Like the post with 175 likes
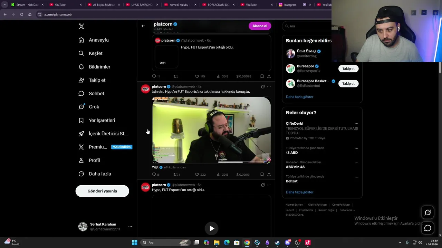The width and height of the screenshot is (442, 248). 200,76
